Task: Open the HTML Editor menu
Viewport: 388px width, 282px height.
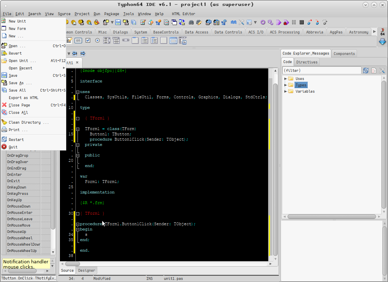Action: pyautogui.click(x=184, y=14)
